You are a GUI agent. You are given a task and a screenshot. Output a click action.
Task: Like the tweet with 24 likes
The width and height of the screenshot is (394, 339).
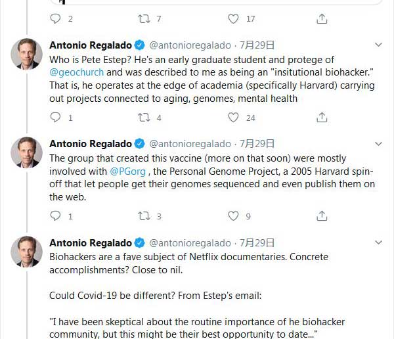pos(233,118)
